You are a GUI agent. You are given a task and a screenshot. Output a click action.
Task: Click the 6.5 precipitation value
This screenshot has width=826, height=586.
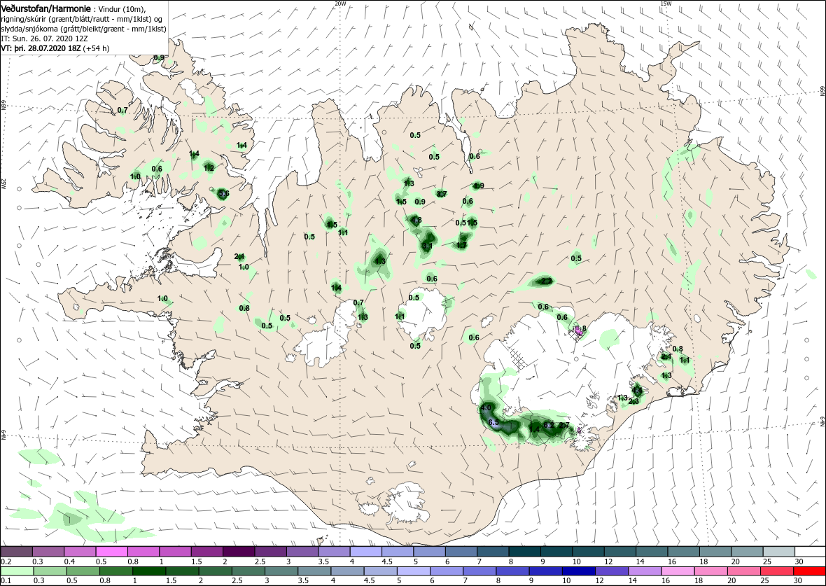pyautogui.click(x=493, y=423)
